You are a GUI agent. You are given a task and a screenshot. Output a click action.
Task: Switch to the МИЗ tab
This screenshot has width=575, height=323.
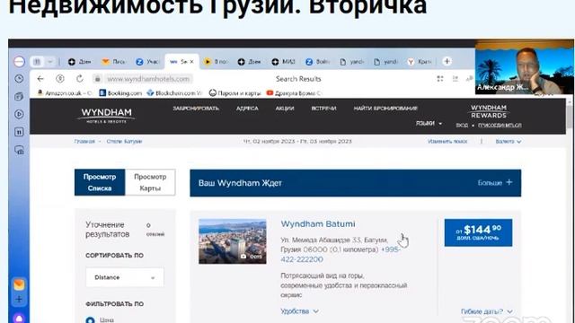(284, 62)
